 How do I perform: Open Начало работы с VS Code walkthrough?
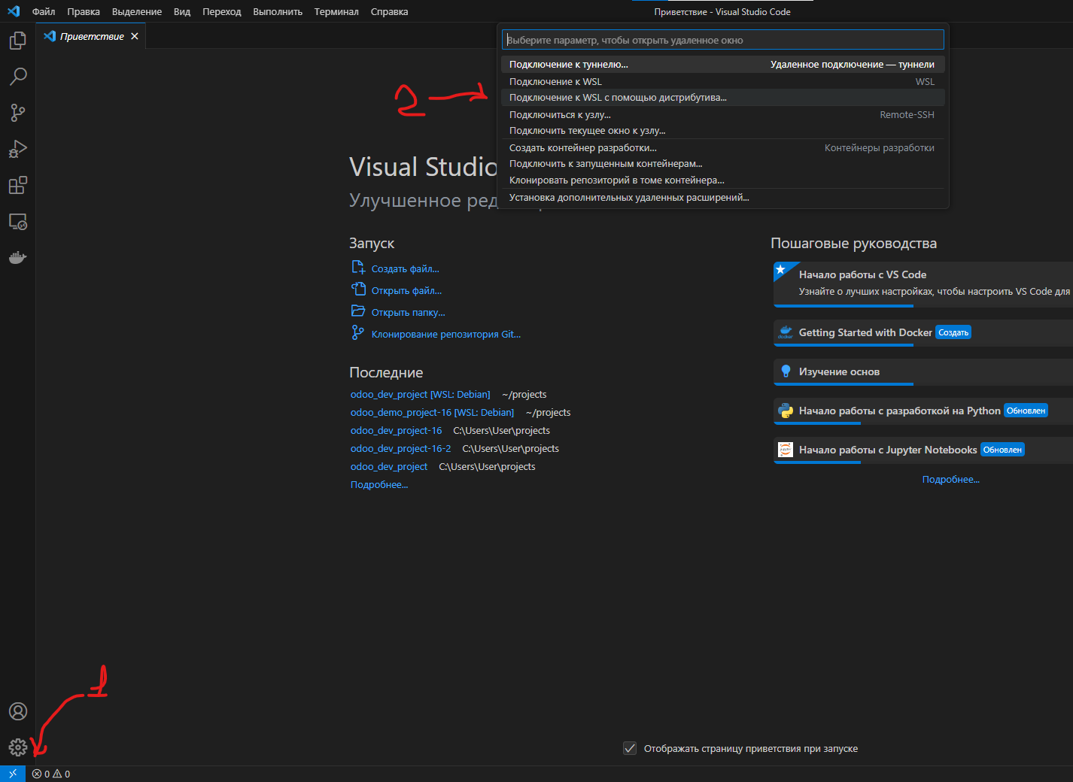click(923, 284)
